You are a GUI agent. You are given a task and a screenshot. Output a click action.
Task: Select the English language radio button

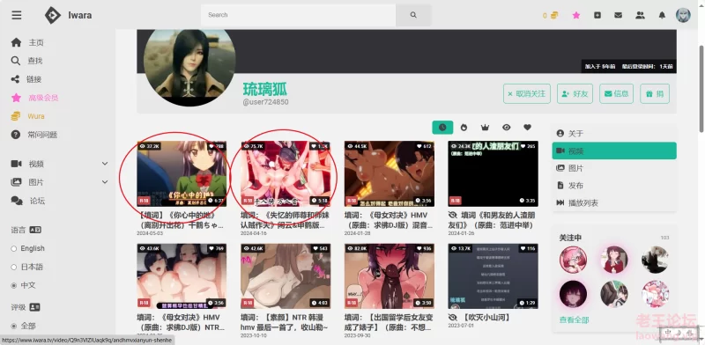tap(13, 248)
